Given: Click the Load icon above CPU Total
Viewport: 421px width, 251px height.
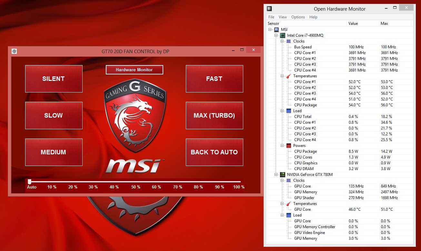Looking at the screenshot, I should point(288,111).
